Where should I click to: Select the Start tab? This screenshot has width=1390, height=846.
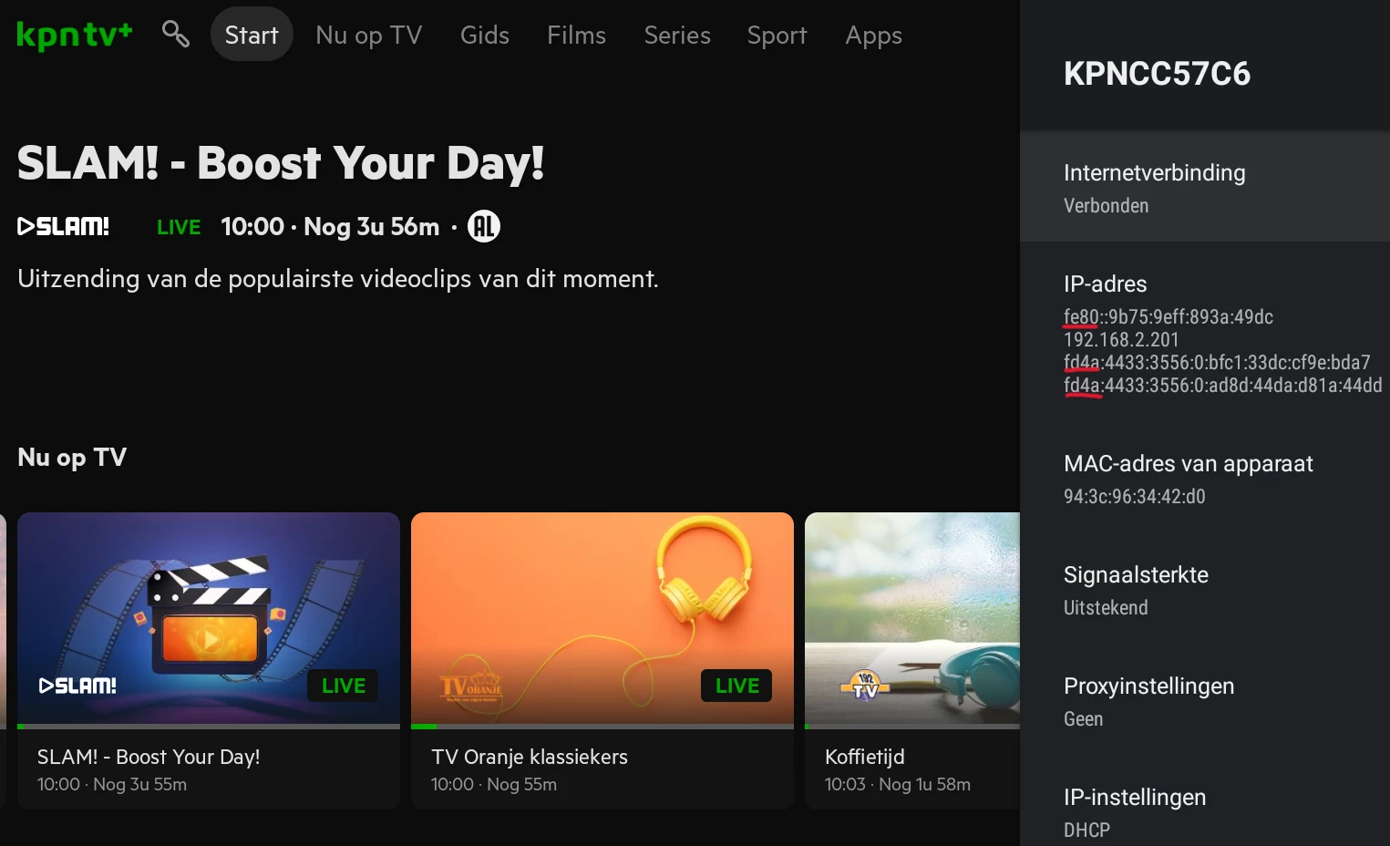pyautogui.click(x=252, y=35)
